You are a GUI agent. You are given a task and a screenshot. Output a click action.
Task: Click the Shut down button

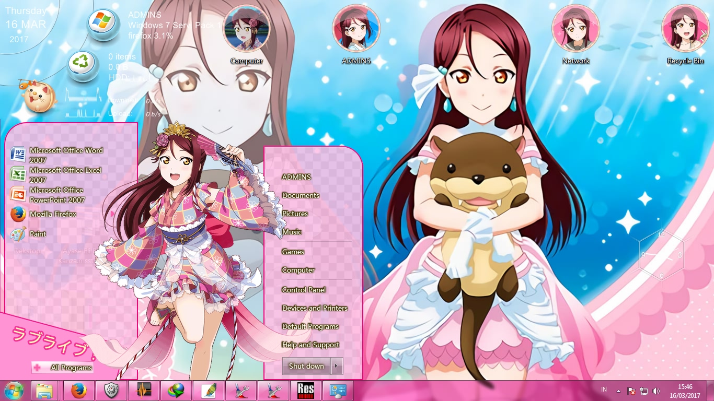coord(307,366)
